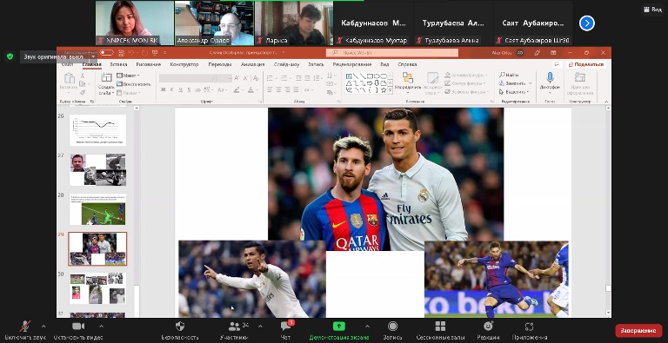Click the Cut scissors icon
Viewport: 668px width, 343px height.
point(83,76)
